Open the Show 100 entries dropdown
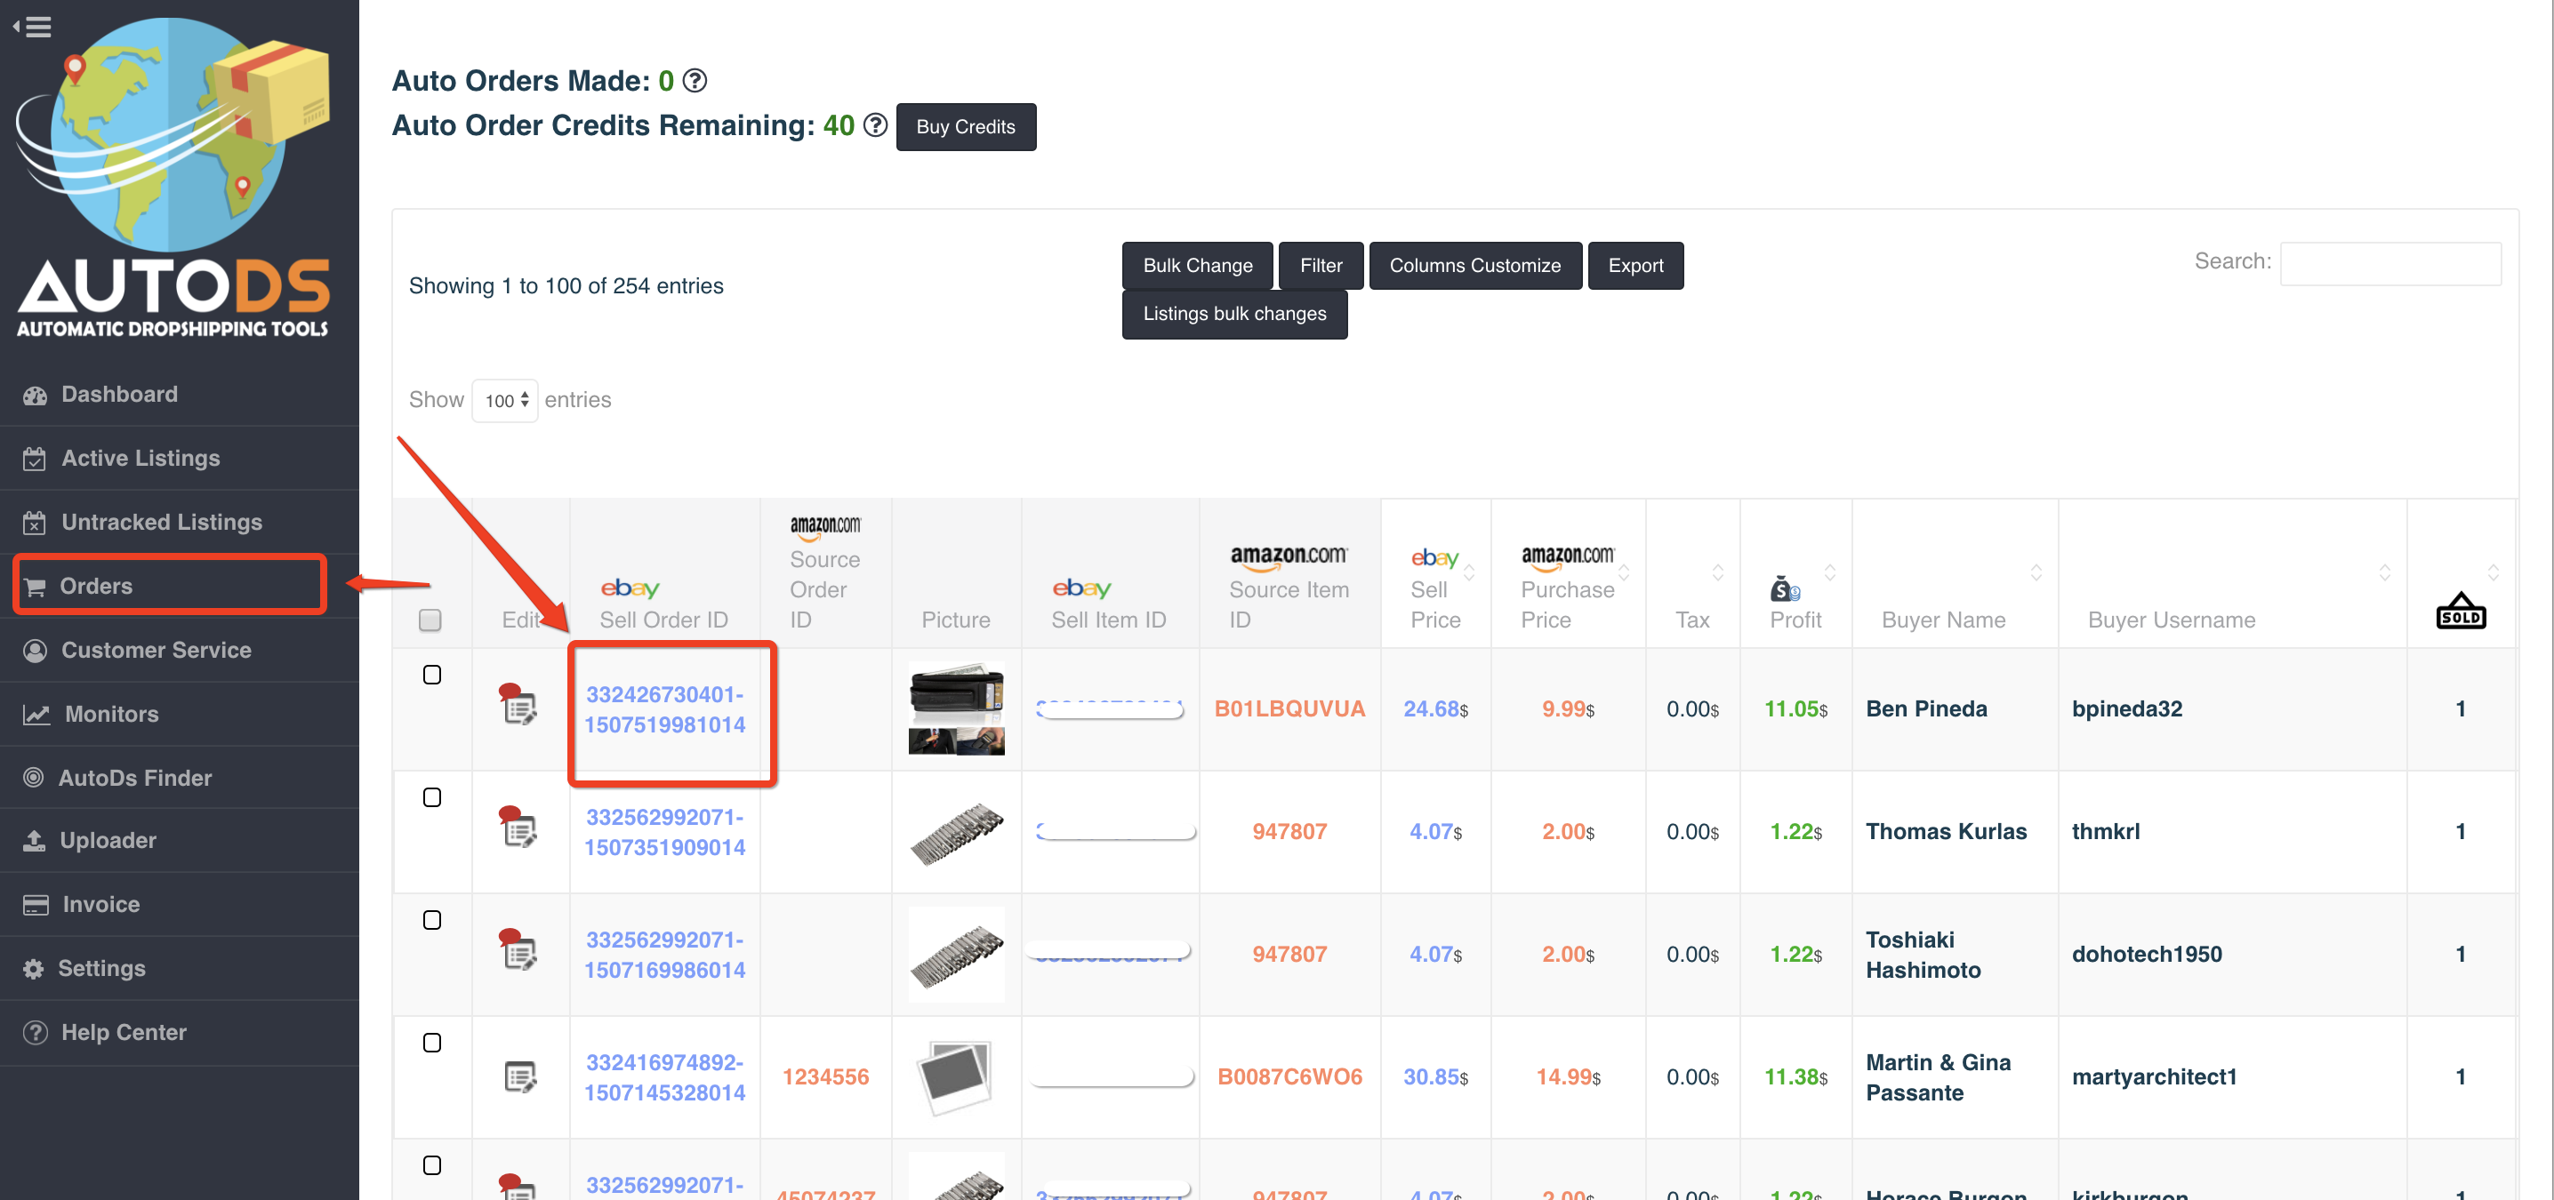Image resolution: width=2554 pixels, height=1200 pixels. (506, 400)
